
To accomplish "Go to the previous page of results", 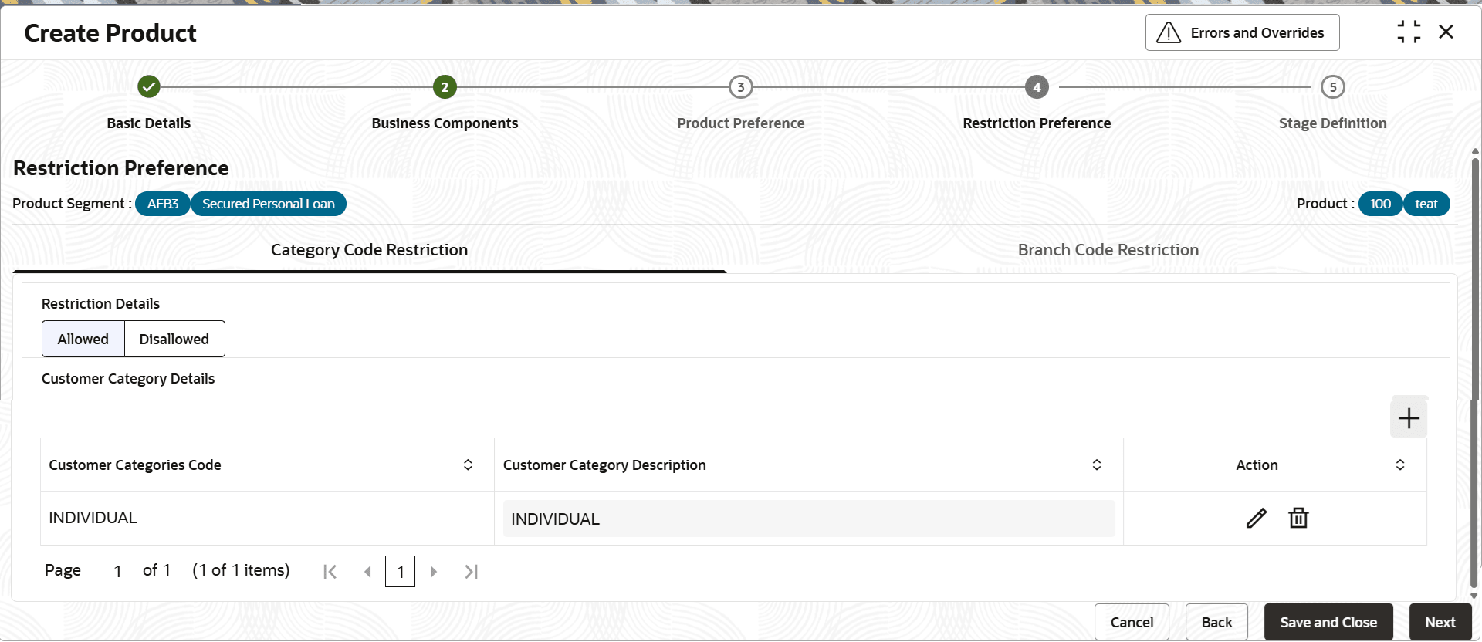I will [x=367, y=572].
